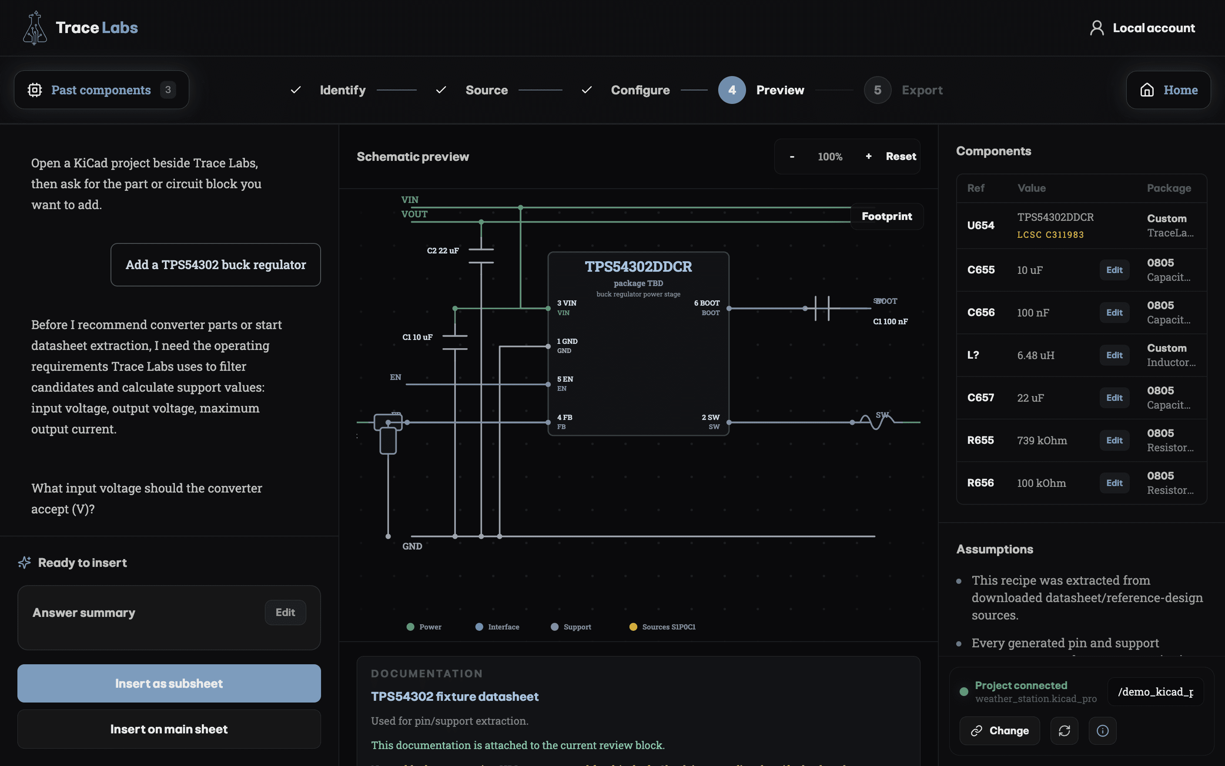The width and height of the screenshot is (1225, 766).
Task: Go to the Identify step
Action: (x=343, y=90)
